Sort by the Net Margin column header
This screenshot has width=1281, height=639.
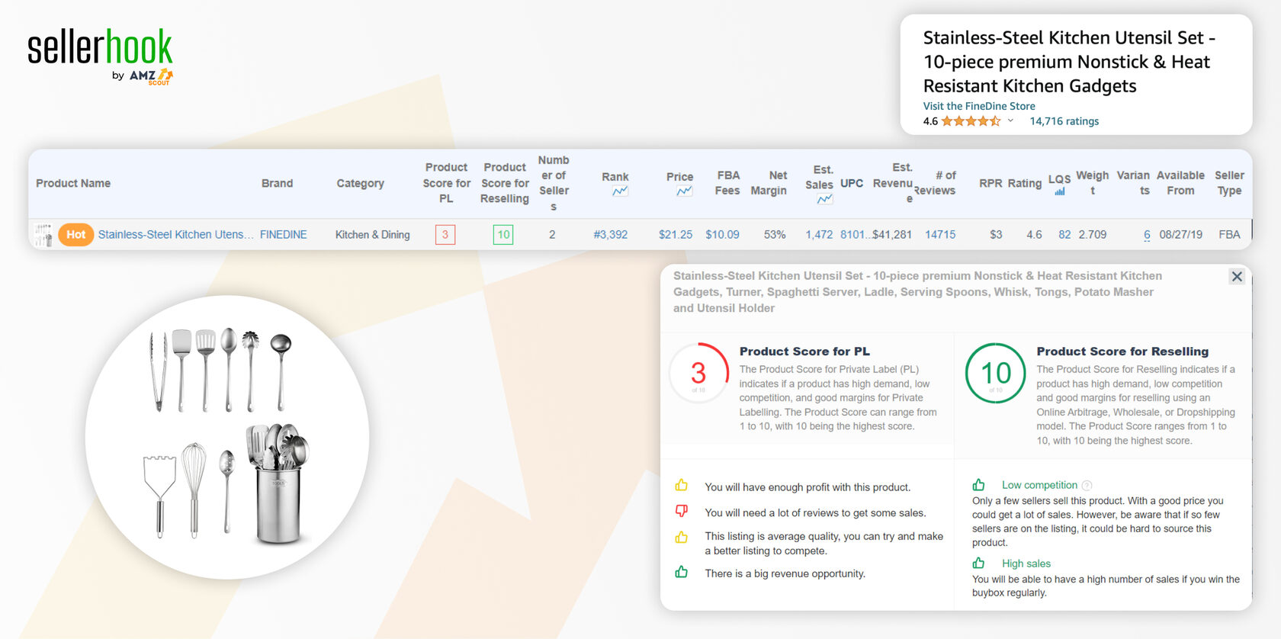[769, 183]
